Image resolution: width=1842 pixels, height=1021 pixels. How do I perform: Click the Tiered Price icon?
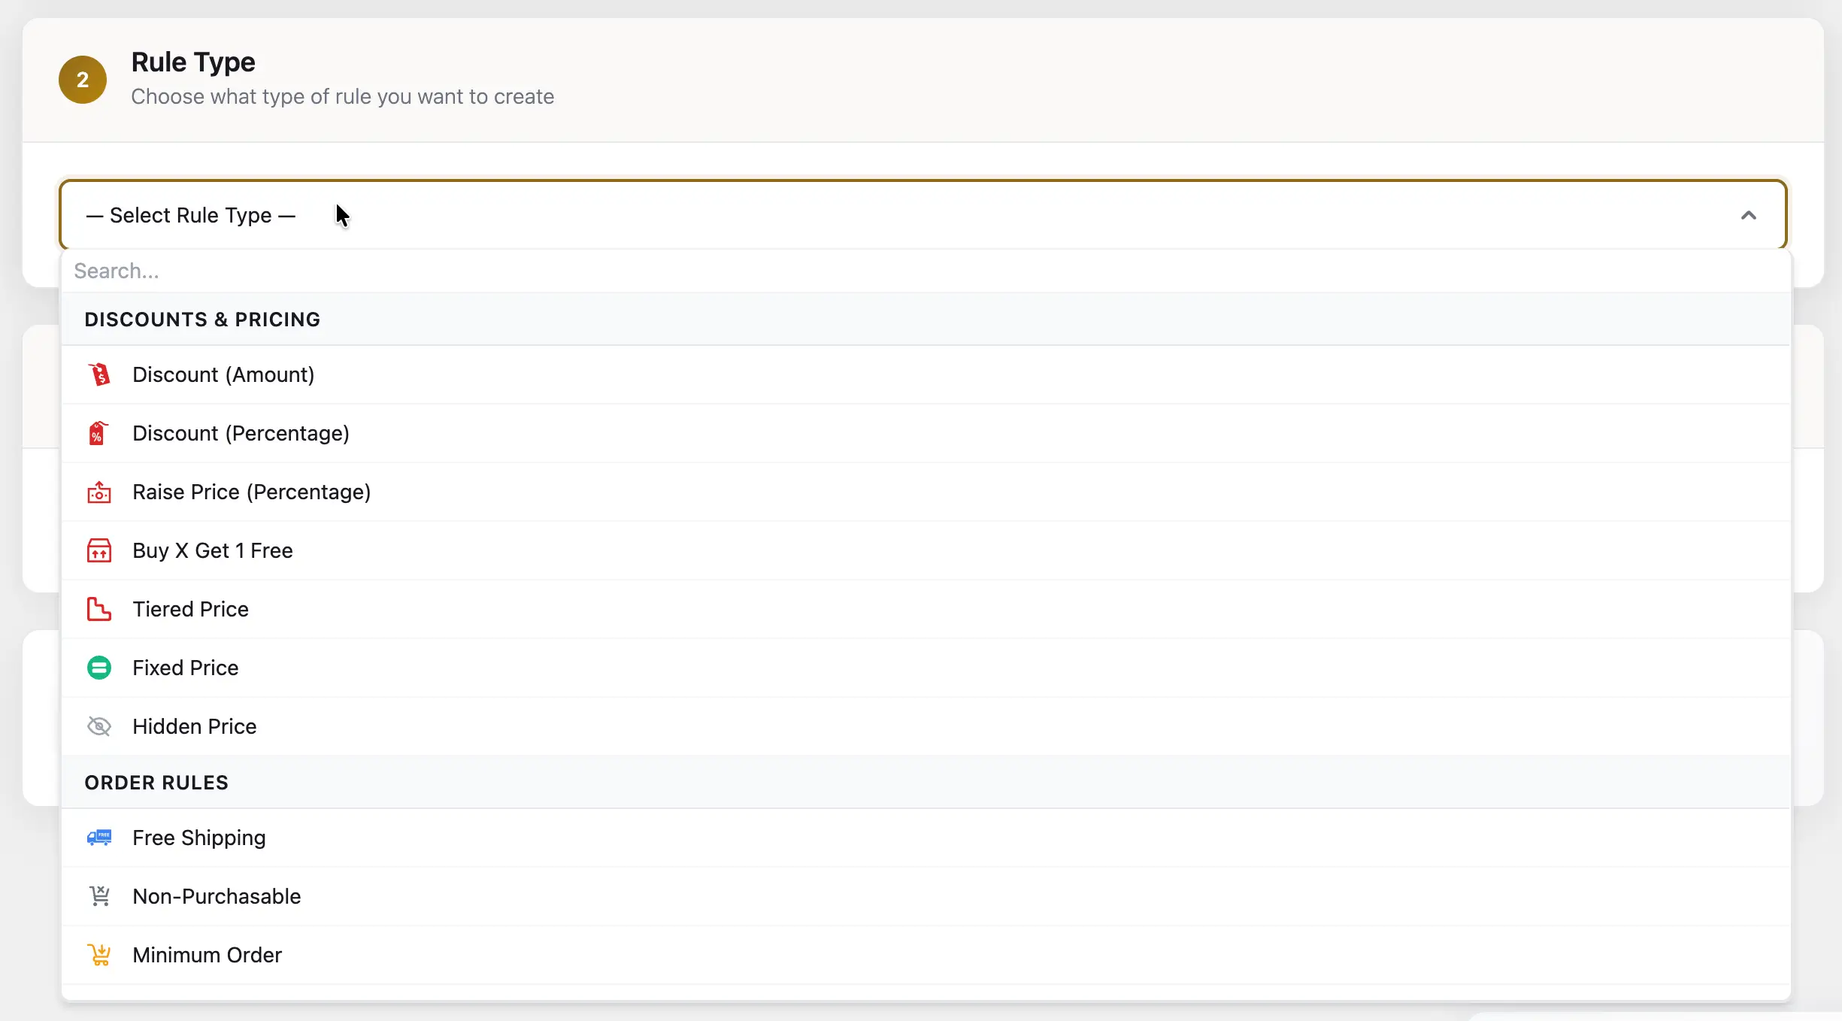(99, 609)
